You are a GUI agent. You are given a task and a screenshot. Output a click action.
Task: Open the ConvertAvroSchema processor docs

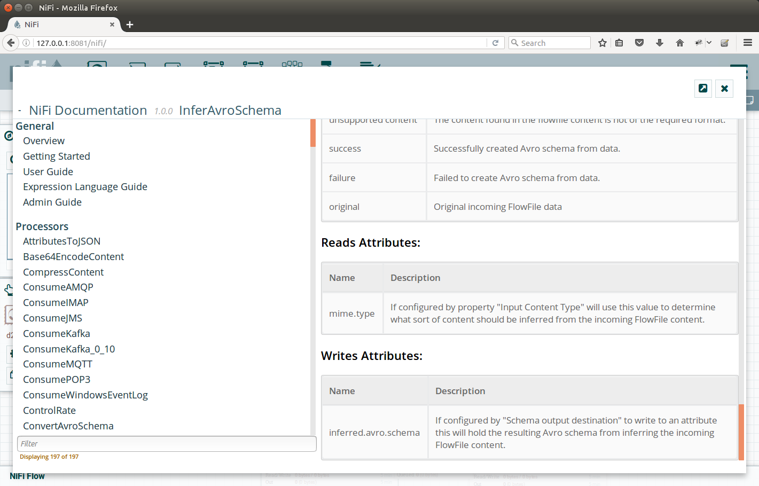coord(68,426)
